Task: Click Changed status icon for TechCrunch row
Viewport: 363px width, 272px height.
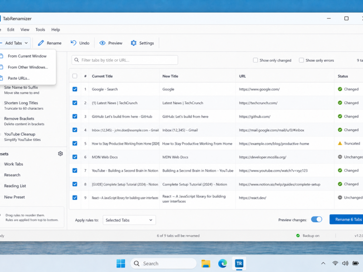Action: click(340, 103)
